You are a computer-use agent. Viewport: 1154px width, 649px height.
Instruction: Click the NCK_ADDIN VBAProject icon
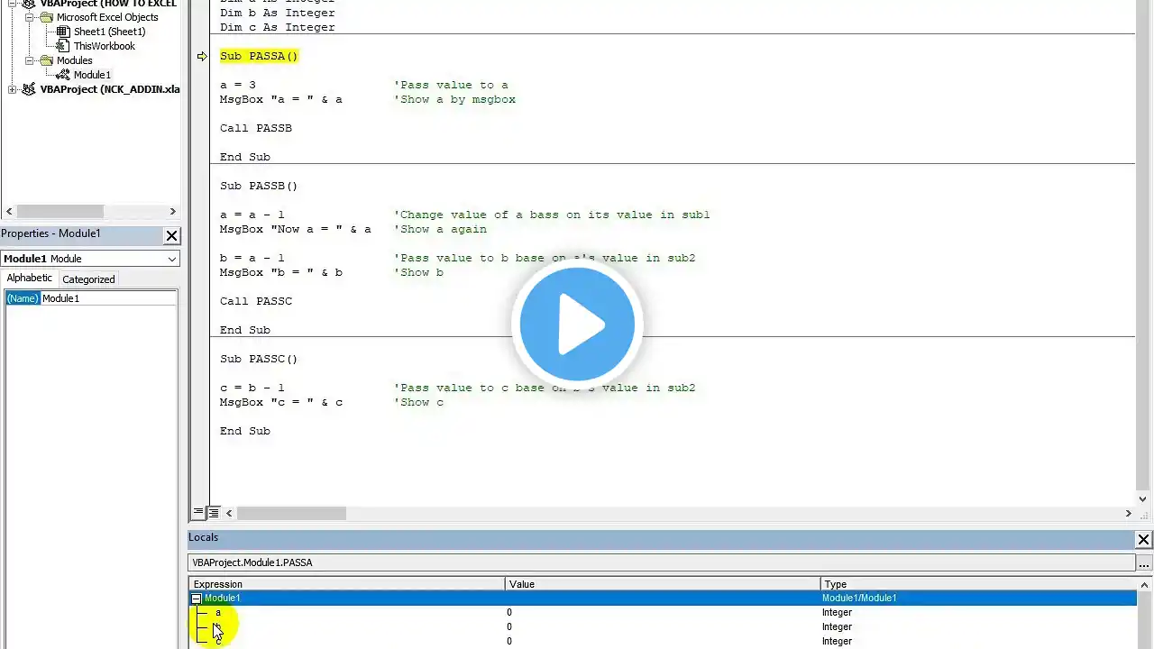[29, 89]
